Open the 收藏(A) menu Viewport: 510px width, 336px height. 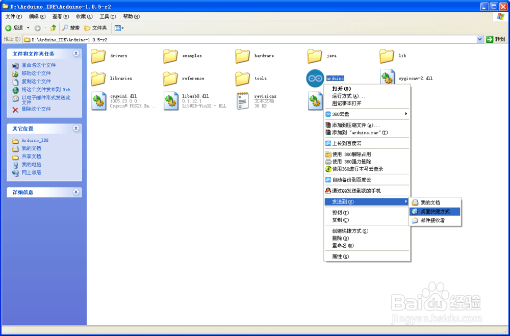click(84, 17)
